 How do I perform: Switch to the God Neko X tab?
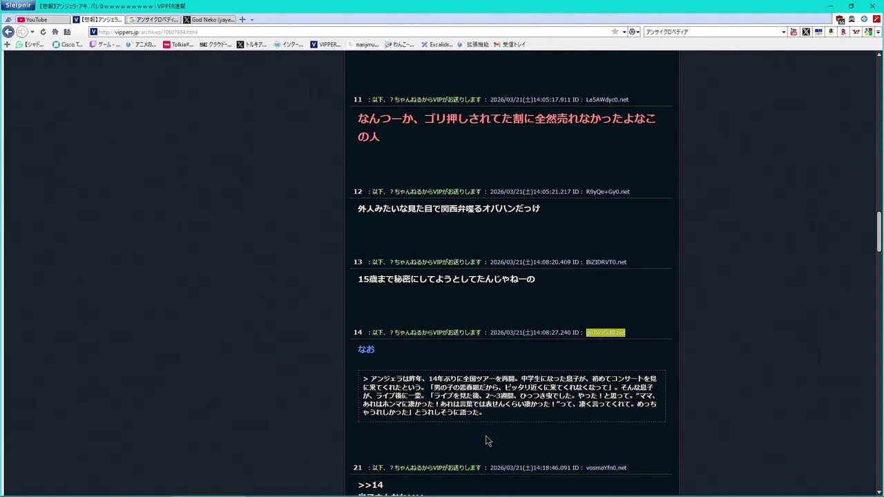click(209, 19)
